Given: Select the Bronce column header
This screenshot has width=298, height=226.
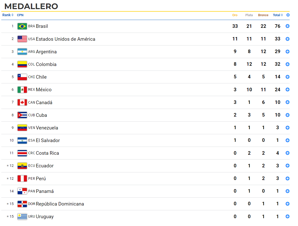Looking at the screenshot, I should (263, 15).
